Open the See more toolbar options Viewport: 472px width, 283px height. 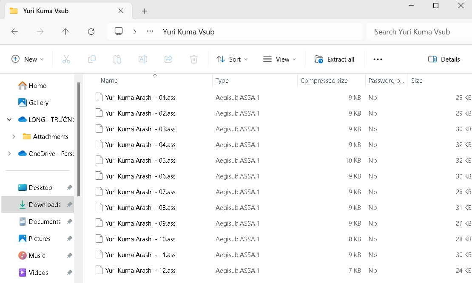[378, 59]
